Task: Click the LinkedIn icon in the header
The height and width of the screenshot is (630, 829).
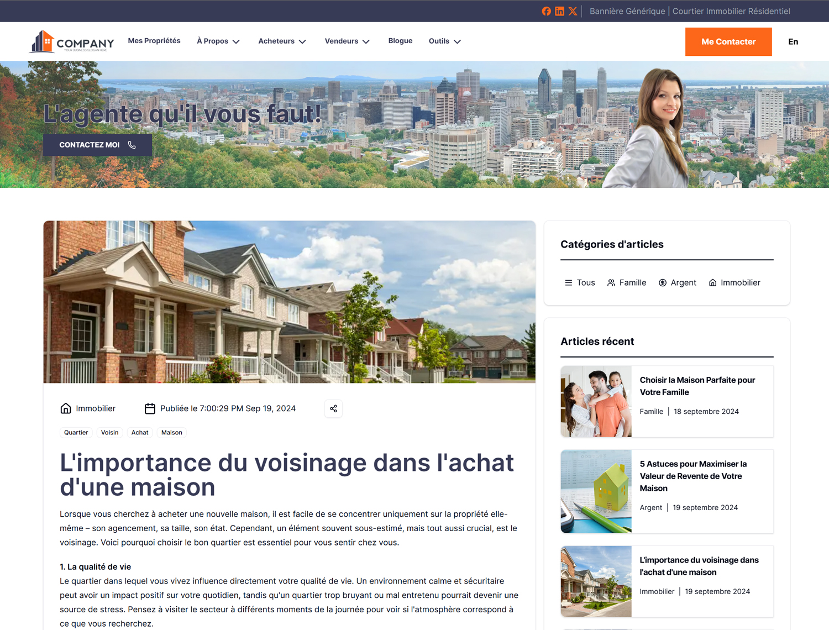Action: [x=559, y=11]
